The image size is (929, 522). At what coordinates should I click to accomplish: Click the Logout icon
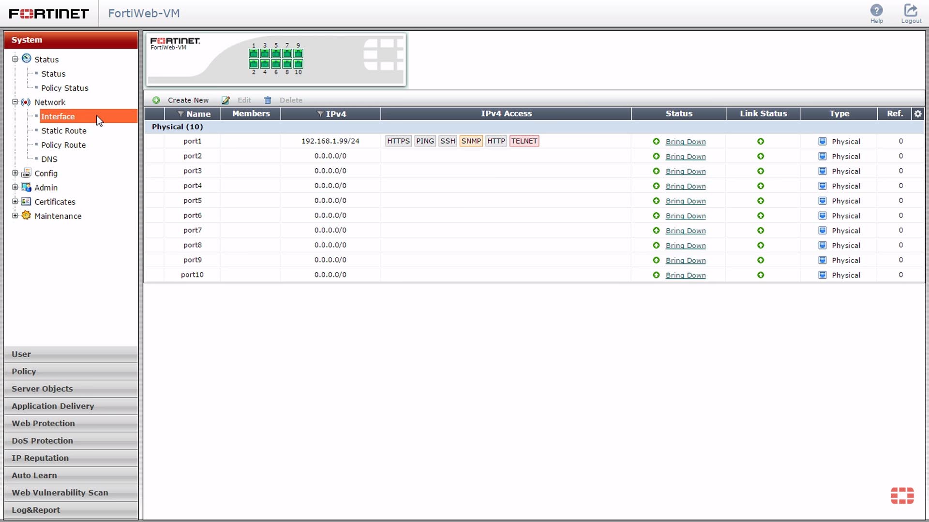pyautogui.click(x=911, y=11)
